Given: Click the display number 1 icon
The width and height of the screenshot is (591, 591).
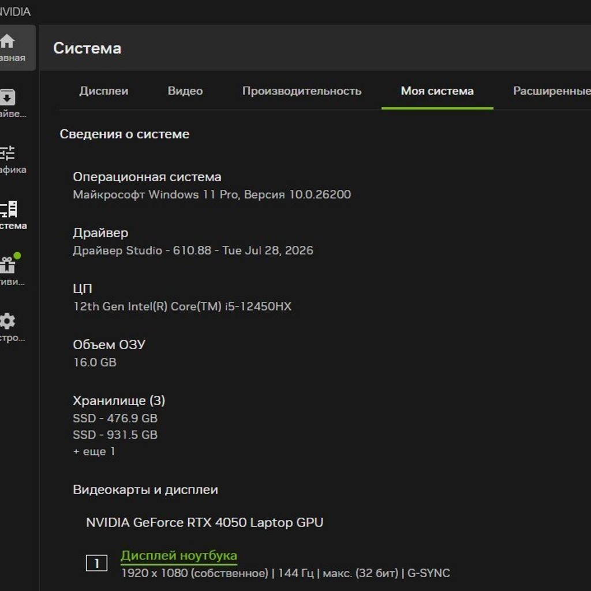Looking at the screenshot, I should (x=96, y=563).
